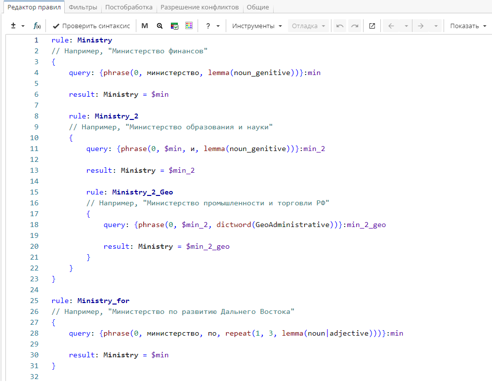This screenshot has width=492, height=383.
Task: Click the table with checkmark icon
Action: click(x=174, y=26)
